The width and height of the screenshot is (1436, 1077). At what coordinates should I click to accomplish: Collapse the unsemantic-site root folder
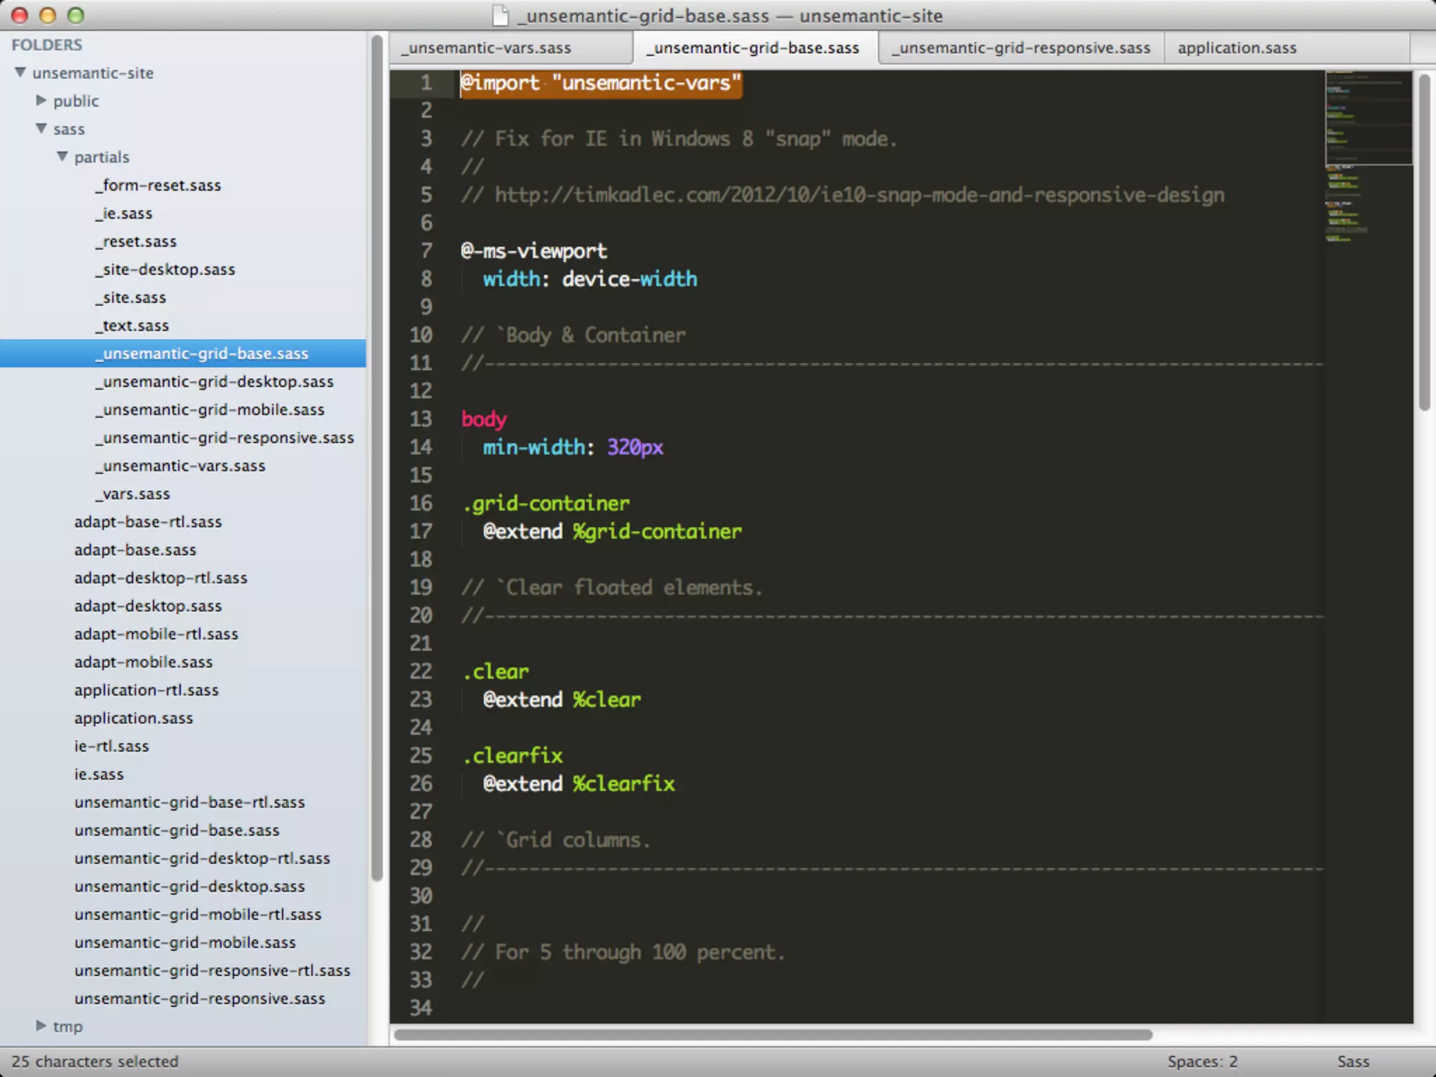20,72
